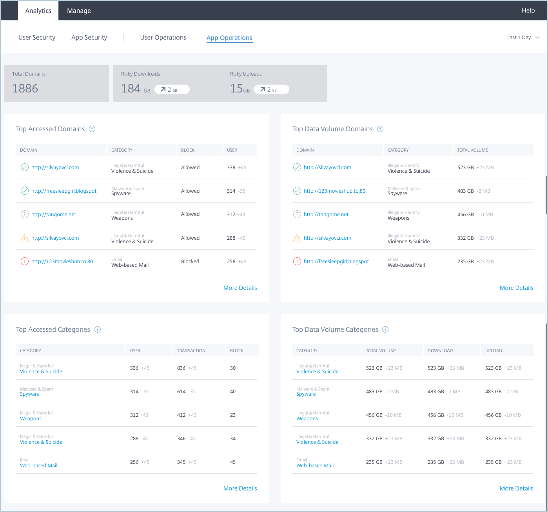
Task: Click Risky Uploads trend arrow badge
Action: coord(271,90)
